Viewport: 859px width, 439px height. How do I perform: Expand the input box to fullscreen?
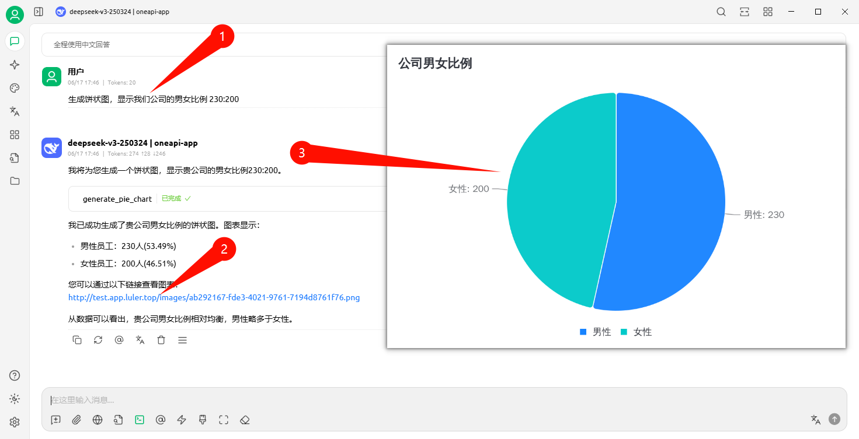click(x=224, y=419)
